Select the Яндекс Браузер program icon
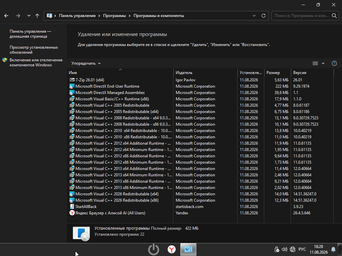Screen dimensions: 342x256 point(72,213)
